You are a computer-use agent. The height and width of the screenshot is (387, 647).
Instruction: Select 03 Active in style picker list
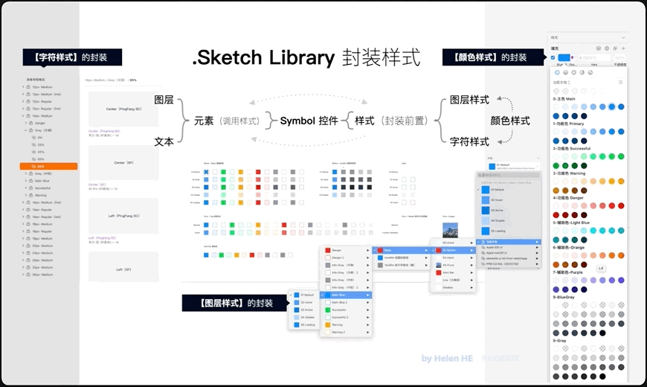509,210
